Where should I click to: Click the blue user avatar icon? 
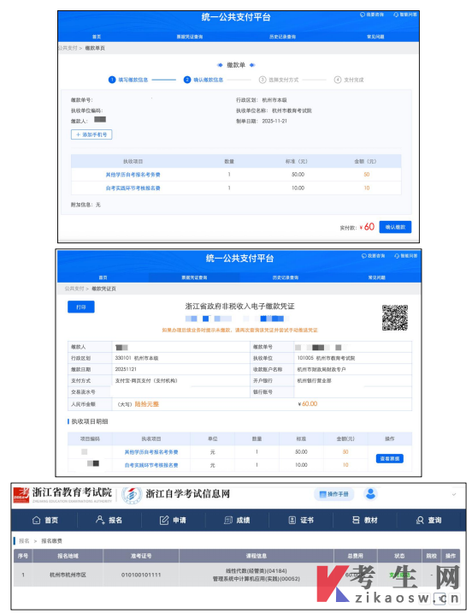click(x=370, y=494)
